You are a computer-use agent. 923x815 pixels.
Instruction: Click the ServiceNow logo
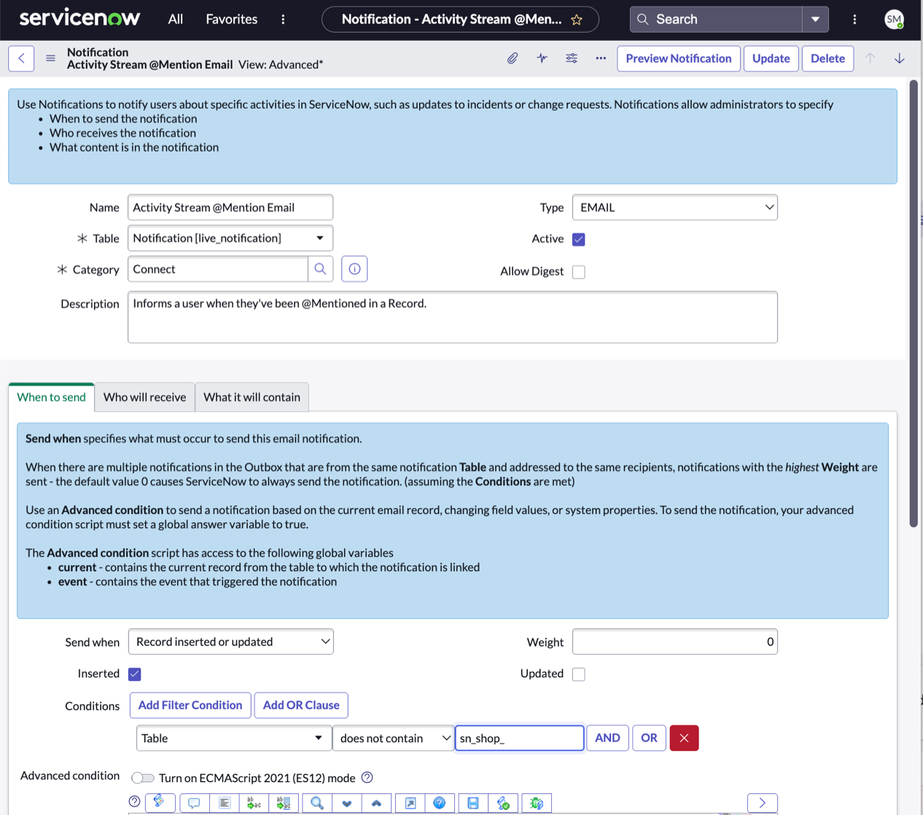pyautogui.click(x=79, y=18)
